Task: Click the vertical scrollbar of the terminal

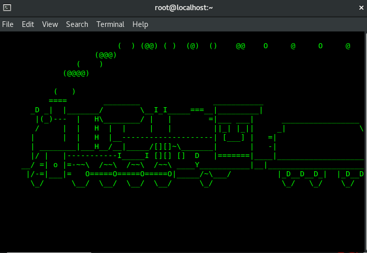Action: [365, 142]
